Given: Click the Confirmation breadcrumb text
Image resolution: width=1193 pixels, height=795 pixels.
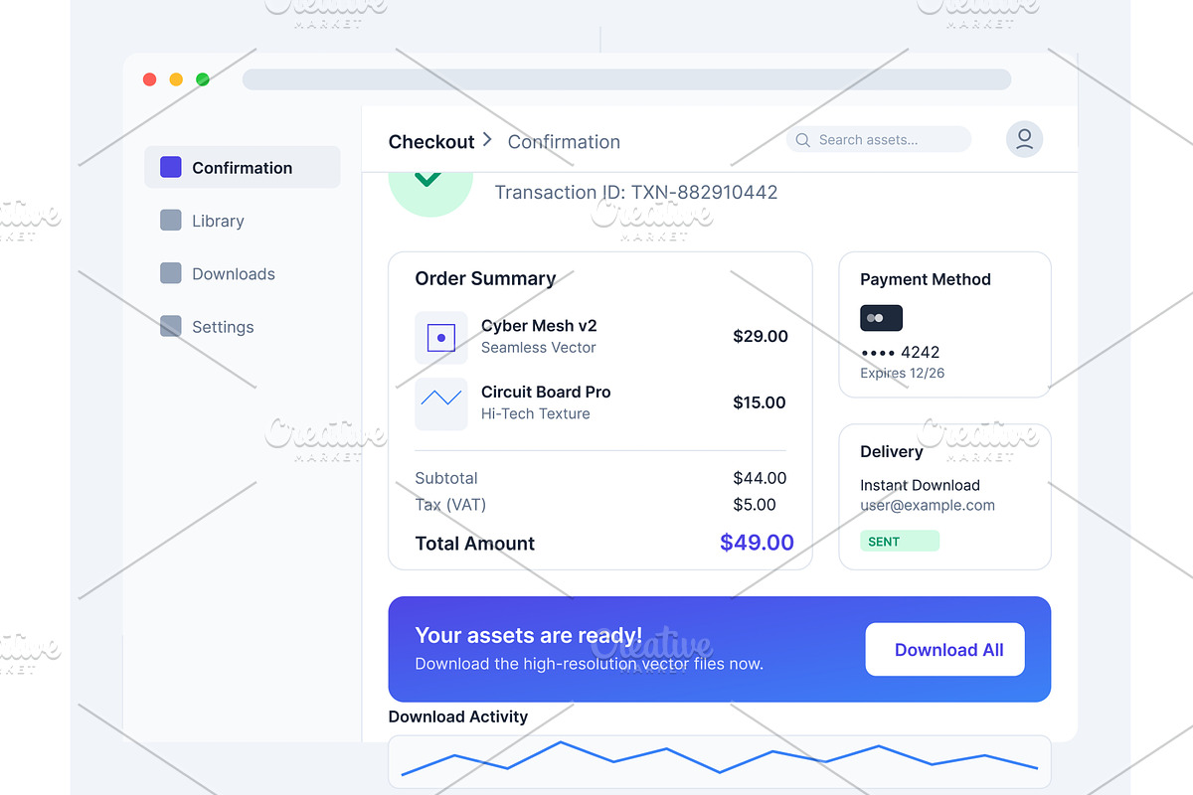Looking at the screenshot, I should [564, 142].
